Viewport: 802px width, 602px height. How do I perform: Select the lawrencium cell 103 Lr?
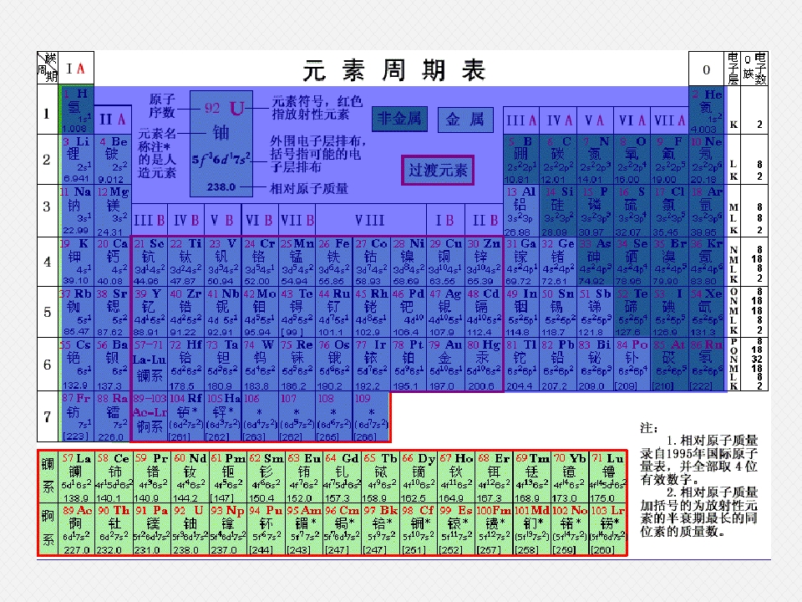(607, 529)
